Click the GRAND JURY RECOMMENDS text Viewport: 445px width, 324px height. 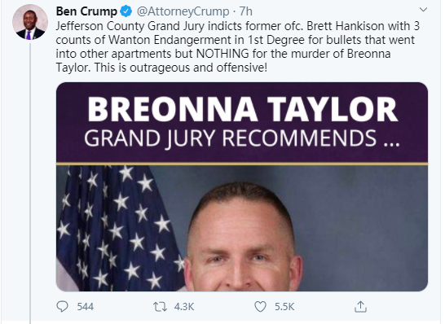pyautogui.click(x=242, y=138)
